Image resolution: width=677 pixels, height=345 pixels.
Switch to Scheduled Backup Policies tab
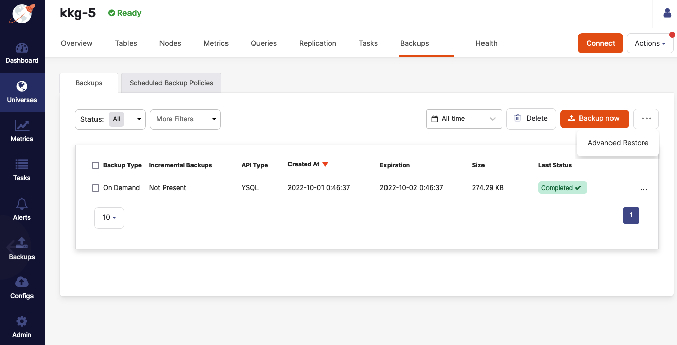coord(171,83)
